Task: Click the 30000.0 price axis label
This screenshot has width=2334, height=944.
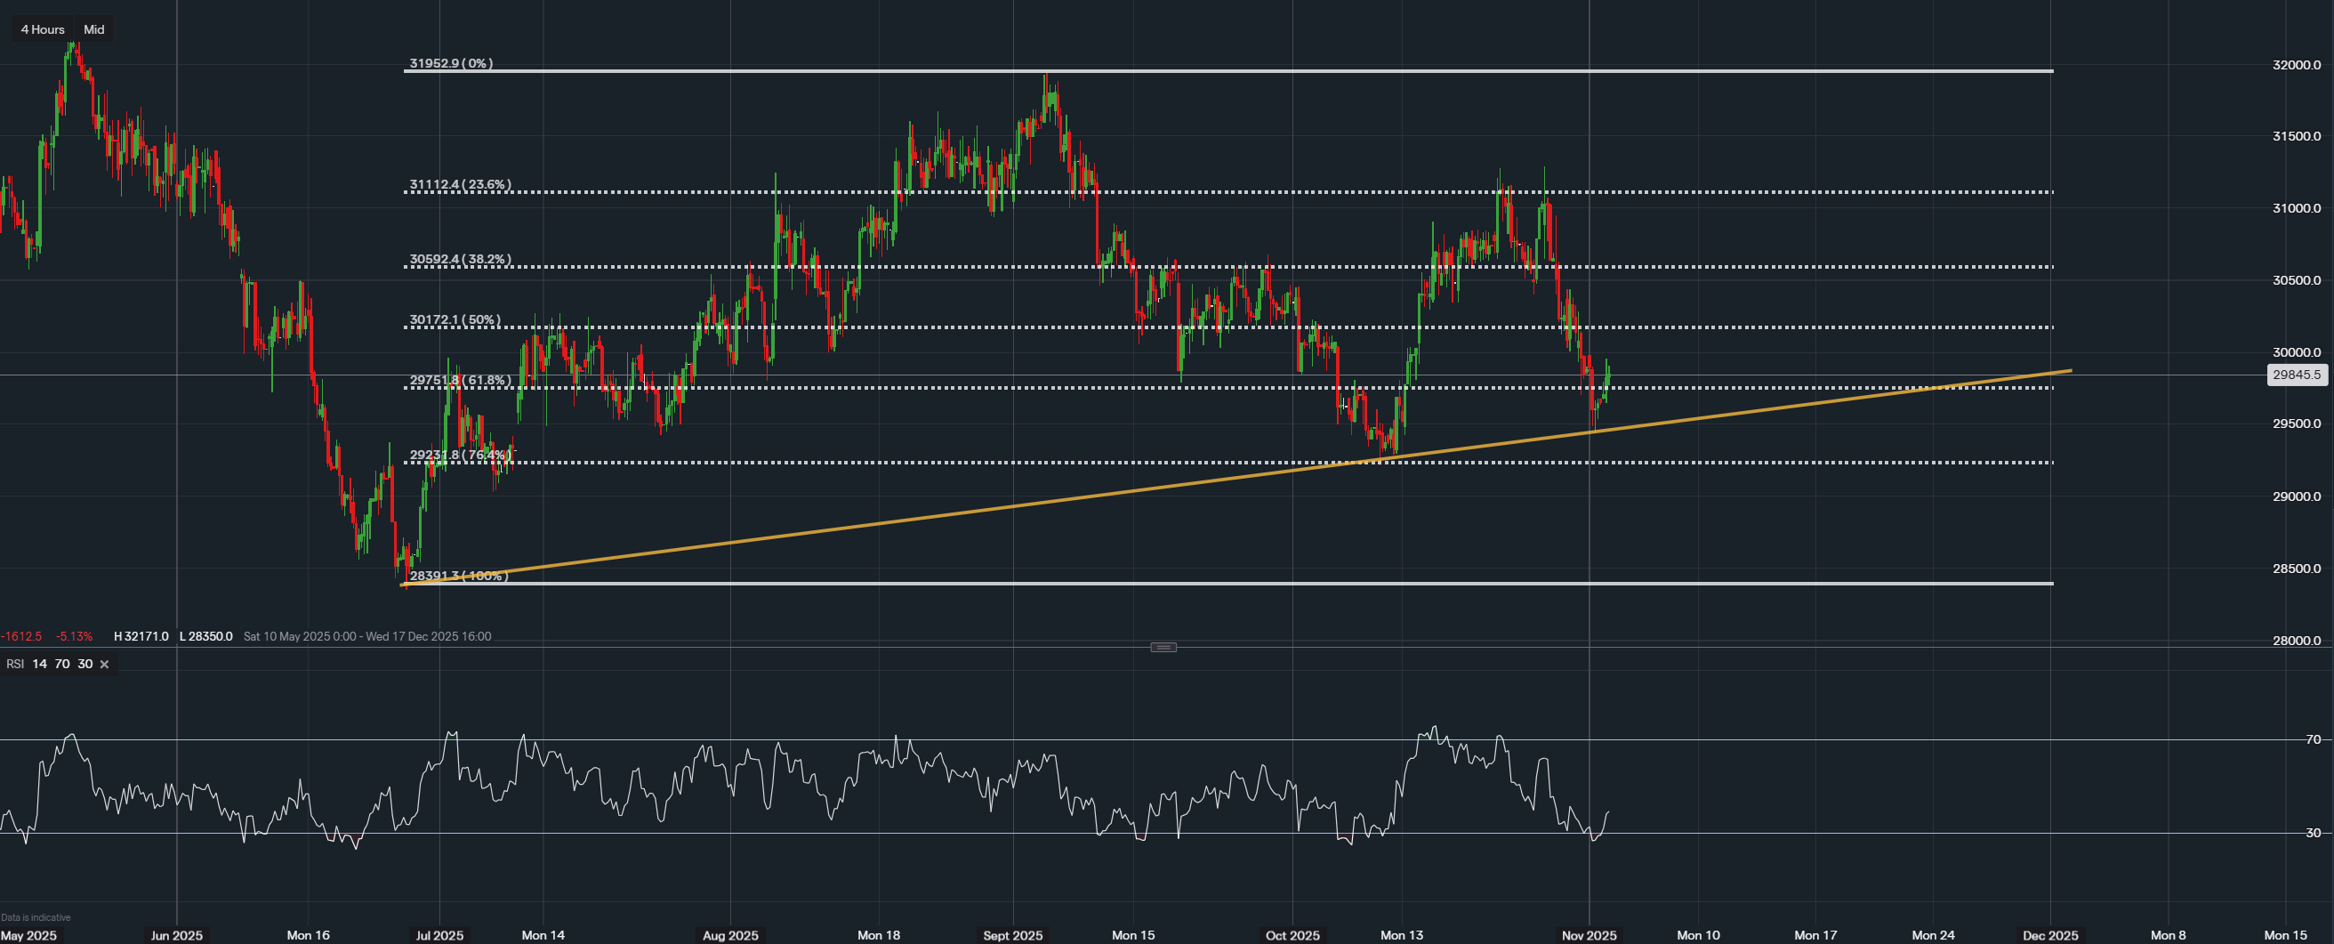Action: pyautogui.click(x=2296, y=352)
